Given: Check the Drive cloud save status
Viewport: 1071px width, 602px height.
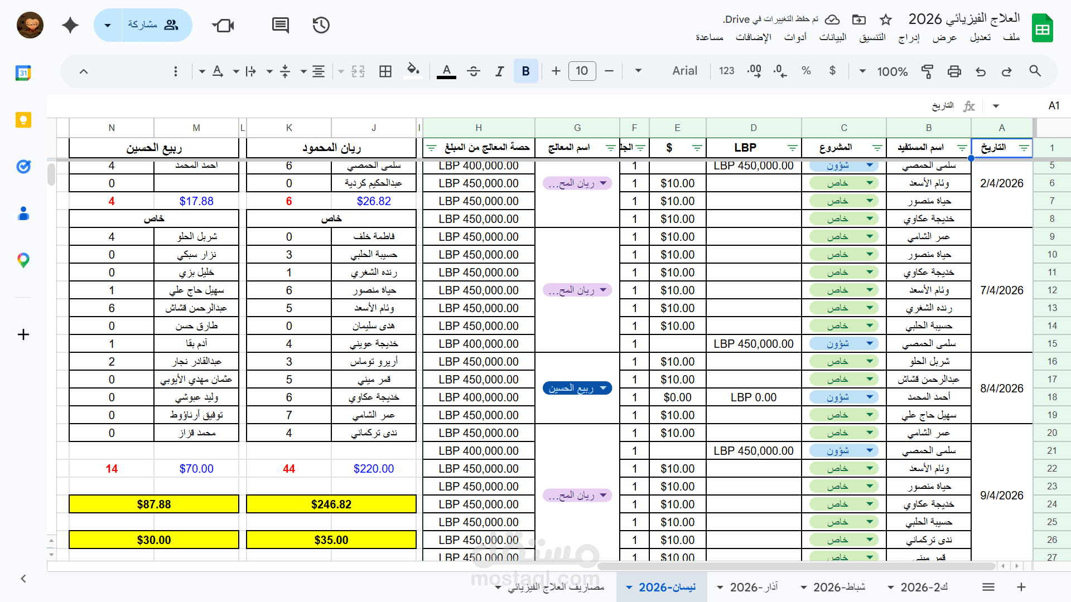Looking at the screenshot, I should click(x=832, y=20).
